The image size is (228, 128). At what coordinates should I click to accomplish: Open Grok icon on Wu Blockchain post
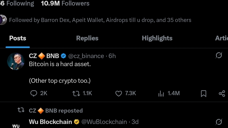219,122
